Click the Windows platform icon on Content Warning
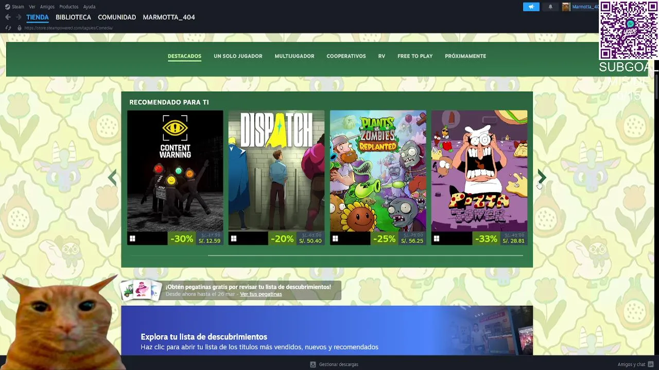The width and height of the screenshot is (659, 370). pos(132,238)
